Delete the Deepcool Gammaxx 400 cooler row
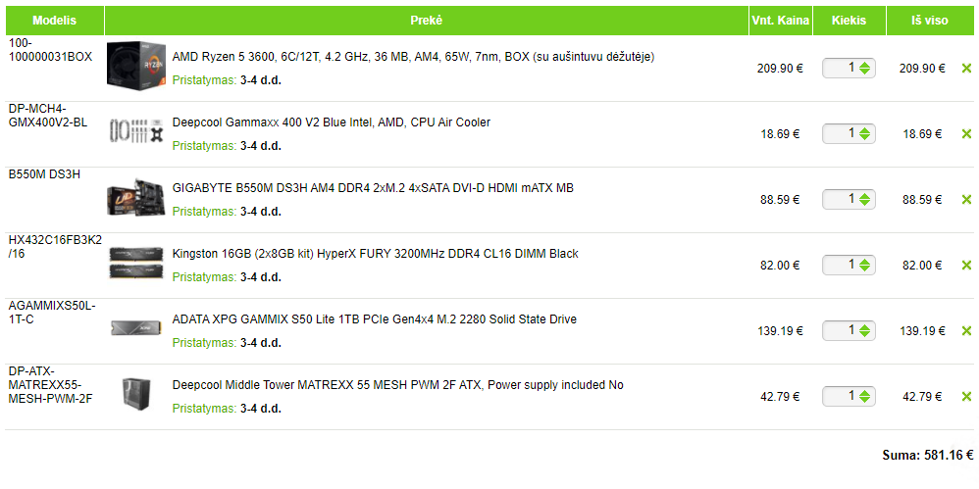This screenshot has width=979, height=489. pos(966,134)
